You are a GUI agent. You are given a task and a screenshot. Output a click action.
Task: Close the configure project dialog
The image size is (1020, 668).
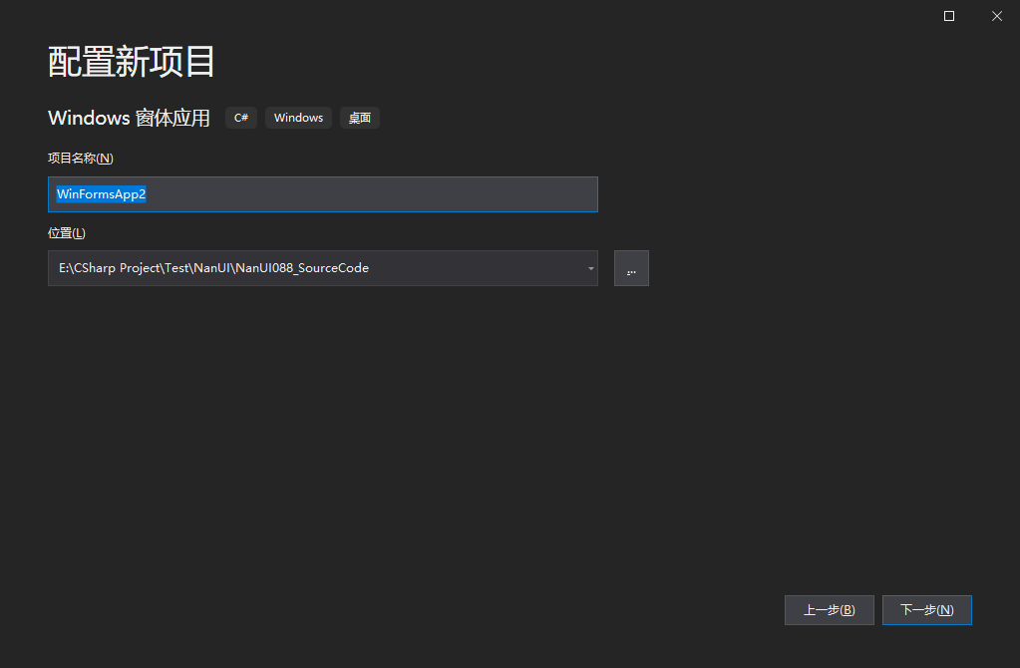996,16
